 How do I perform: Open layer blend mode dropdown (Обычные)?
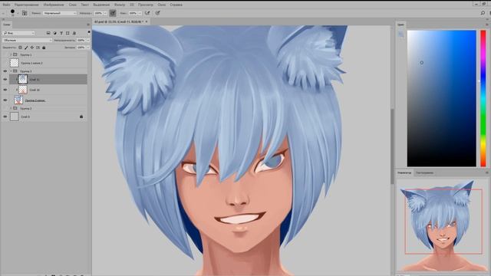(x=28, y=40)
